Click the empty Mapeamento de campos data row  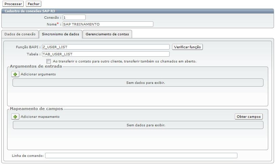pos(138,125)
